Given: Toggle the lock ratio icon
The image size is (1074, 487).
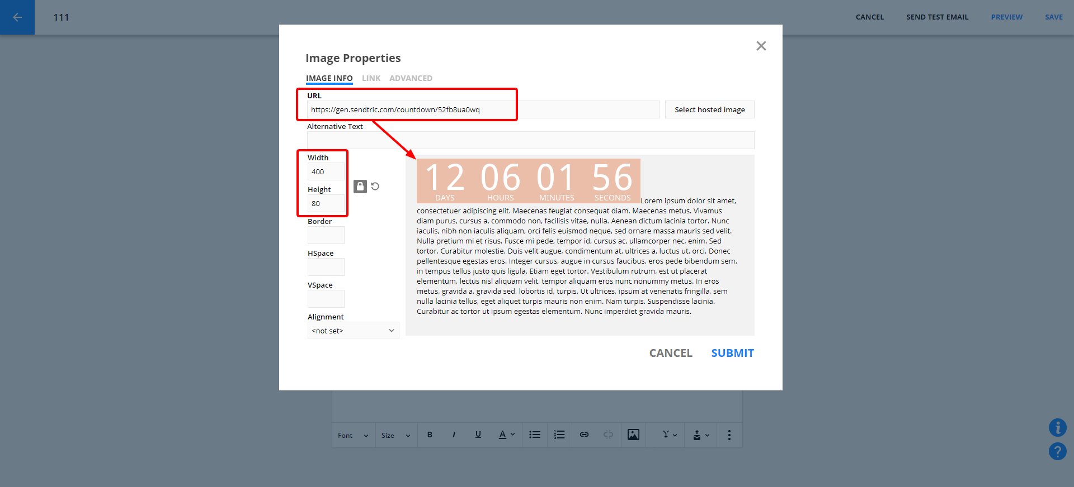Looking at the screenshot, I should pos(360,187).
